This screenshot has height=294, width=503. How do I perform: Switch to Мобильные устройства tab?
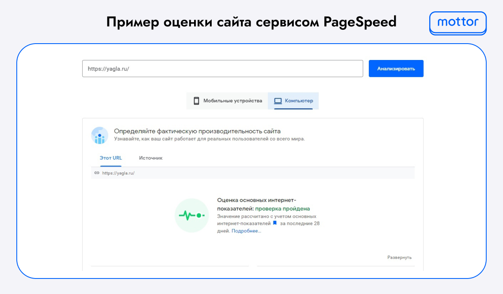[x=227, y=101]
